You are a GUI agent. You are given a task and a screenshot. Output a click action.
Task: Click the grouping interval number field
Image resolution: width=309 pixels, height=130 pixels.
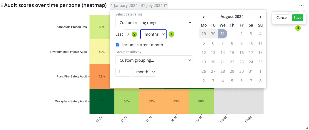(x=123, y=72)
